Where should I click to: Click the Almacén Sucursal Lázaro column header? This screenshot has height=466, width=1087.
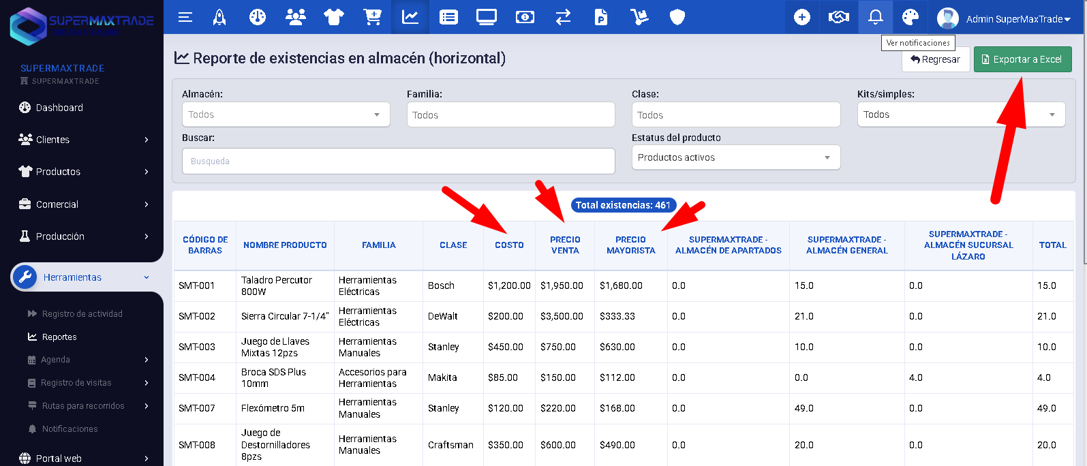[x=968, y=245]
